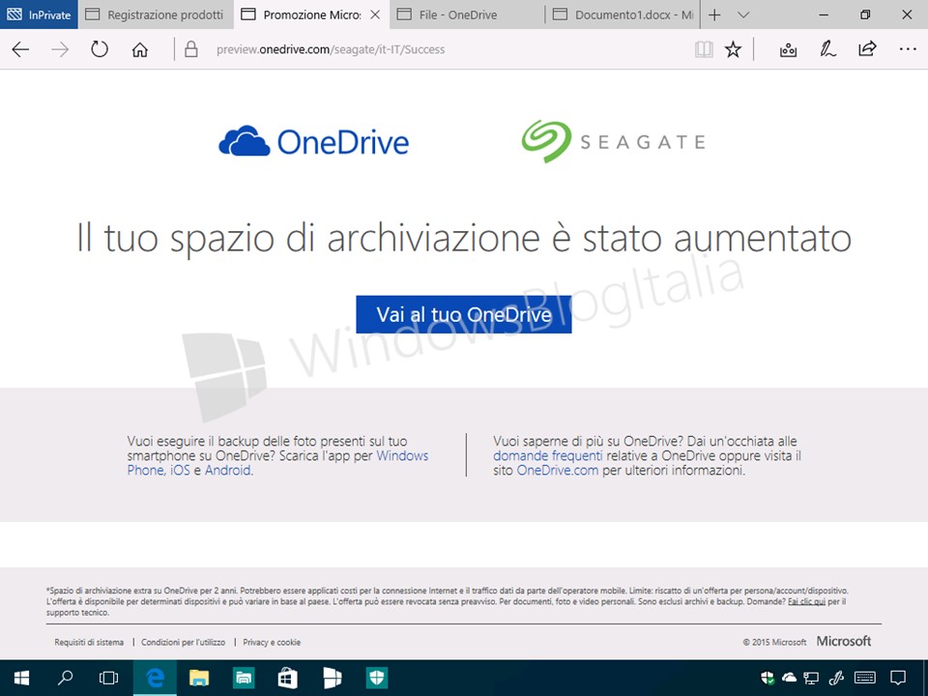Expand the tab previews chevron

click(743, 14)
